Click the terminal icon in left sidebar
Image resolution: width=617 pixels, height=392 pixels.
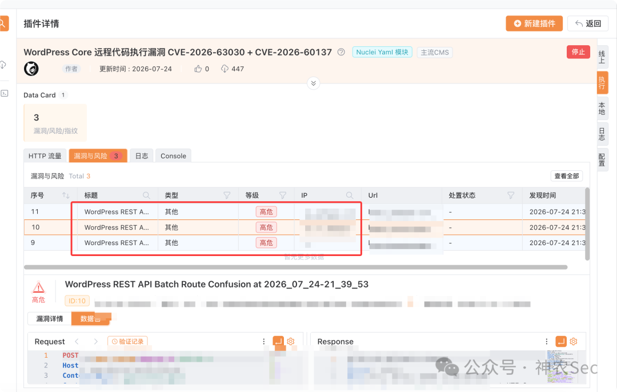point(4,93)
